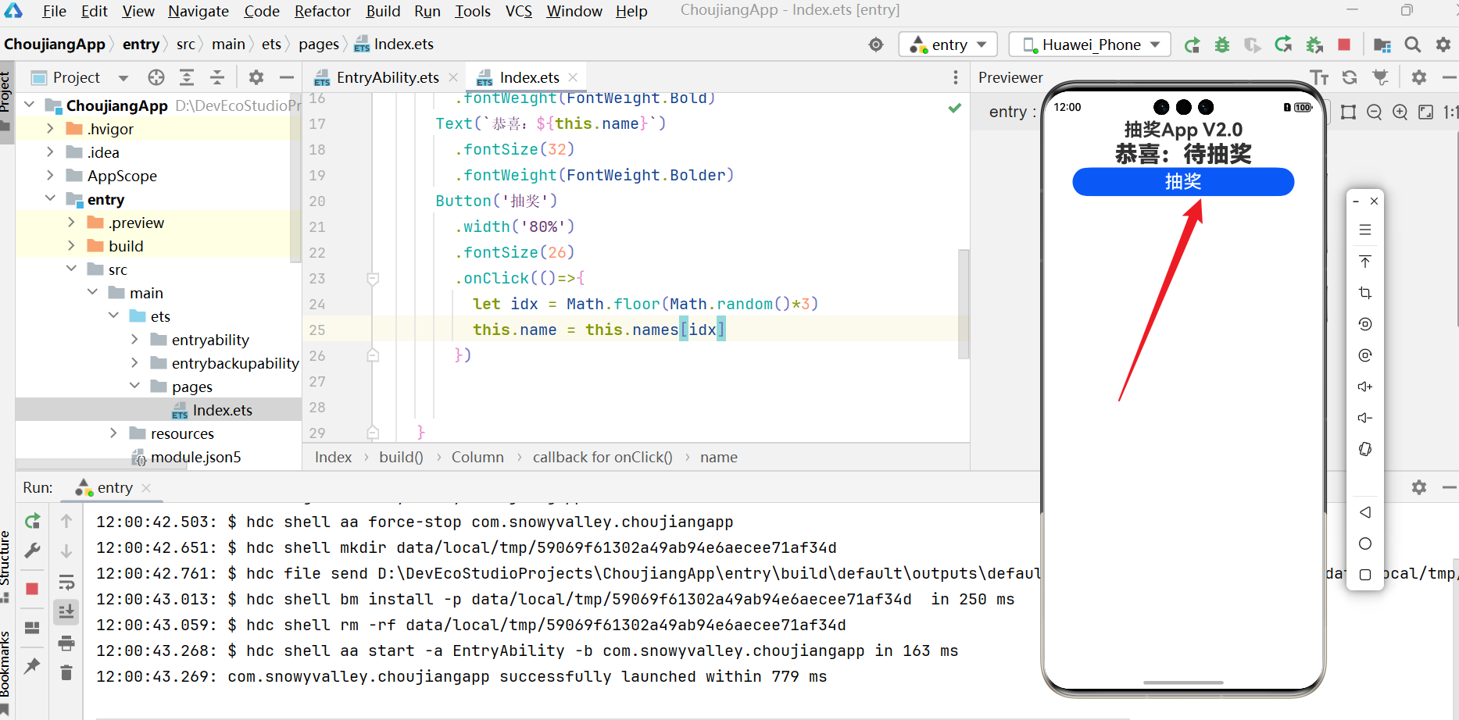Expand the .hvigor folder

click(50, 129)
